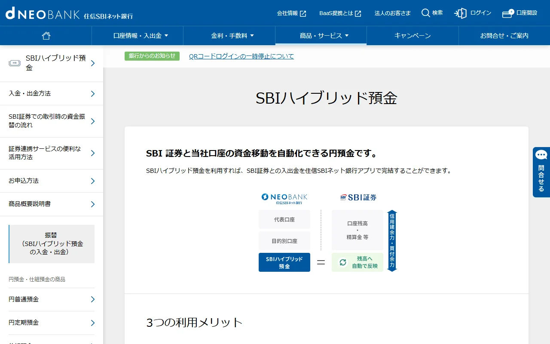550x344 pixels.
Task: Click the SBIハイブリッド預金 sidebar top item
Action: click(x=52, y=63)
